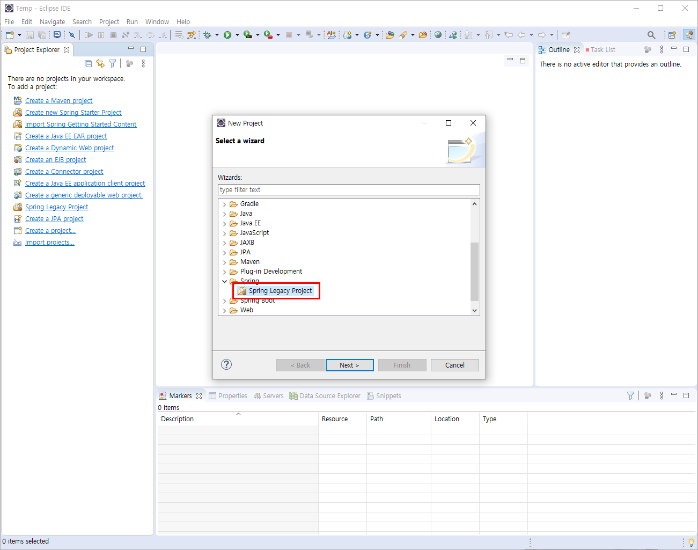
Task: Expand the Maven wizard folder
Action: click(224, 262)
